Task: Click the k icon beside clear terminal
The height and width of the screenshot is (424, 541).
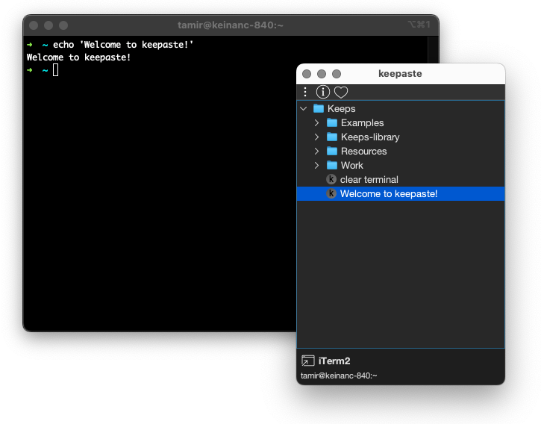Action: 331,179
